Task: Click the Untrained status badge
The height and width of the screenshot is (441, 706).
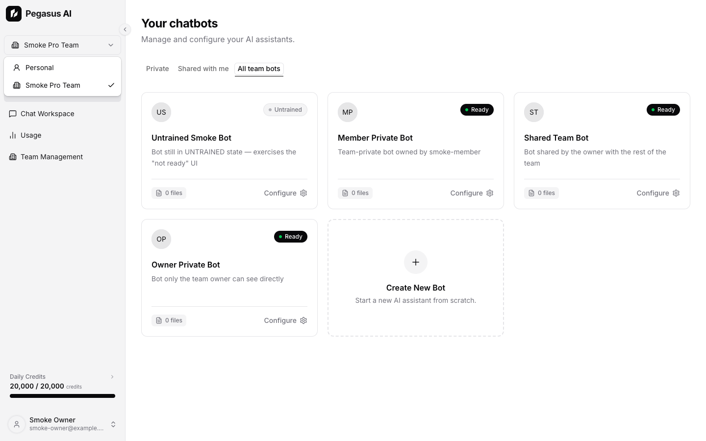Action: click(285, 110)
